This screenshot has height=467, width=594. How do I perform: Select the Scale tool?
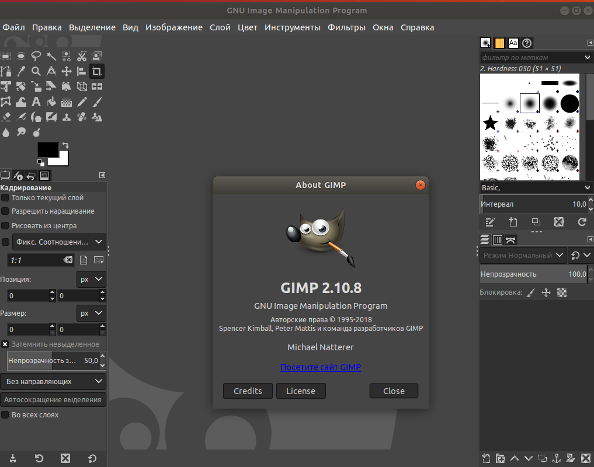click(x=36, y=86)
